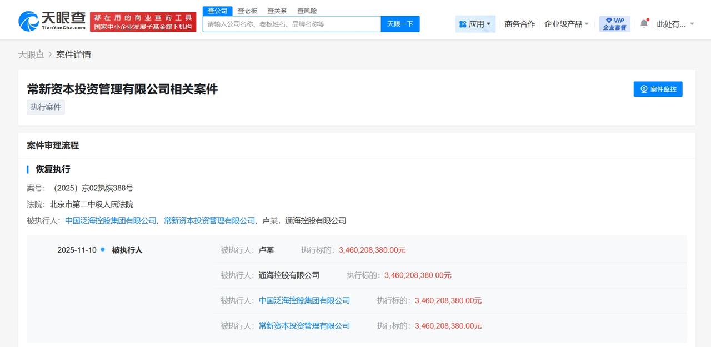Image resolution: width=711 pixels, height=347 pixels.
Task: Click the blue dot beside 2025-11-10
Action: tap(102, 250)
